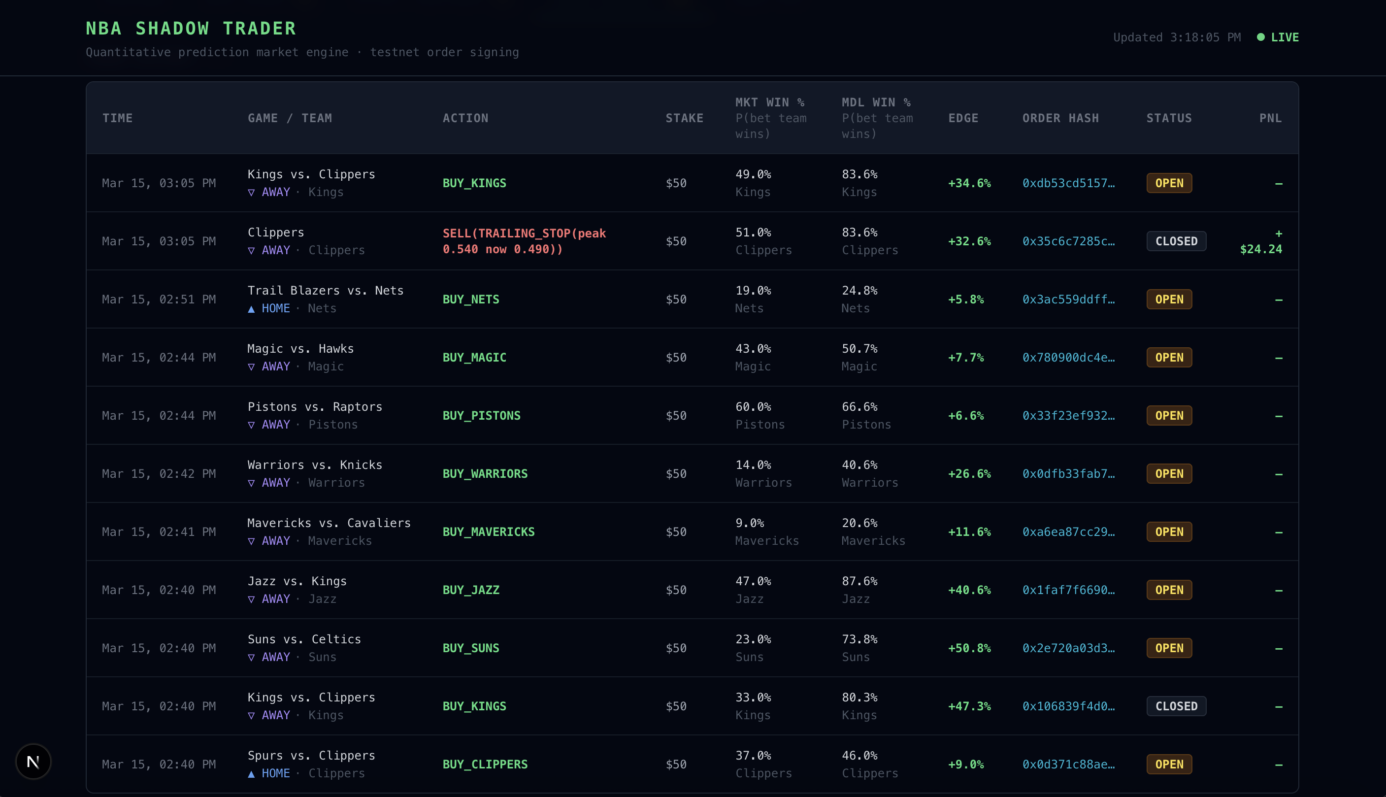This screenshot has height=797, width=1386.
Task: Click the Next.js dev tools N icon
Action: (x=33, y=762)
